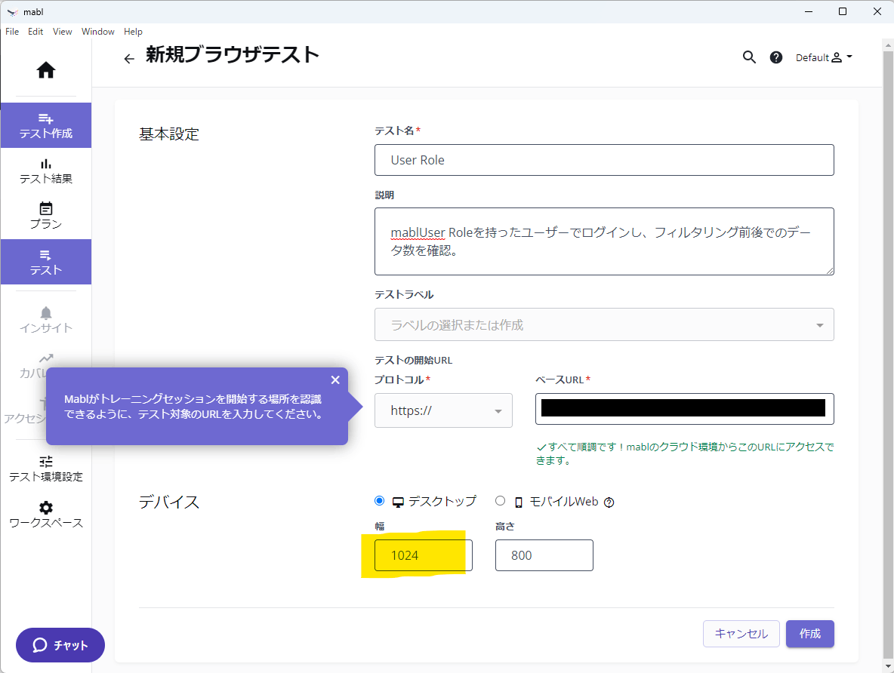Maximize the mabl window
This screenshot has width=894, height=673.
[x=843, y=11]
